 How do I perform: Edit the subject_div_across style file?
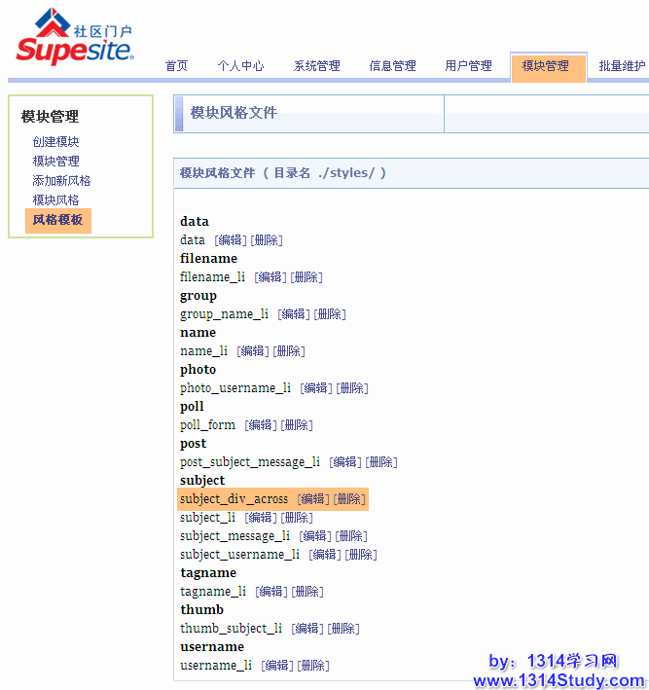click(x=313, y=499)
